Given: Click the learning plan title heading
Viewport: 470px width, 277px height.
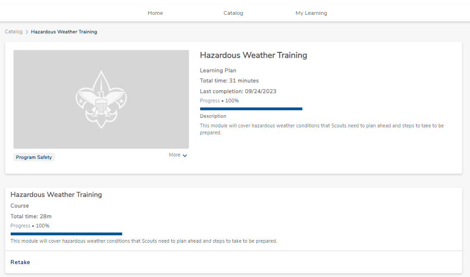Looking at the screenshot, I should pos(253,55).
